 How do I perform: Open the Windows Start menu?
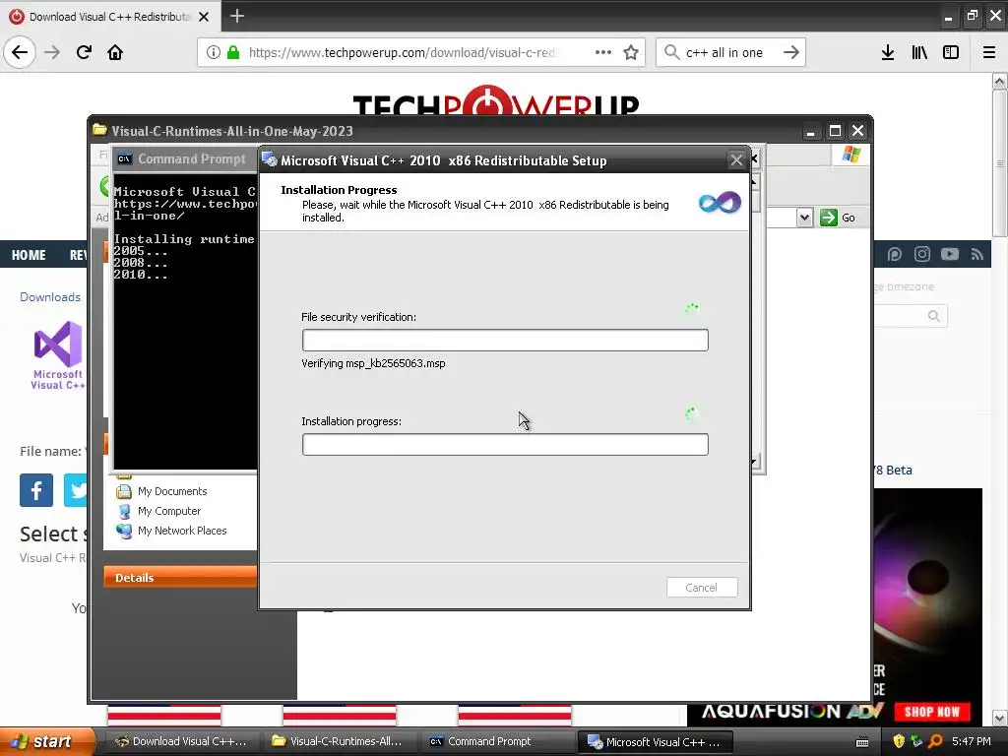click(46, 741)
